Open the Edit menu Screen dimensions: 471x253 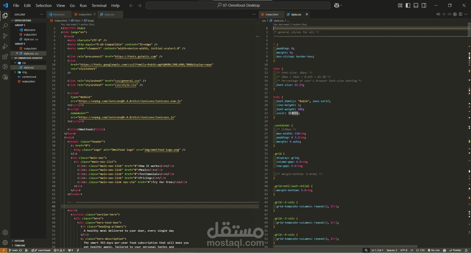pos(28,6)
